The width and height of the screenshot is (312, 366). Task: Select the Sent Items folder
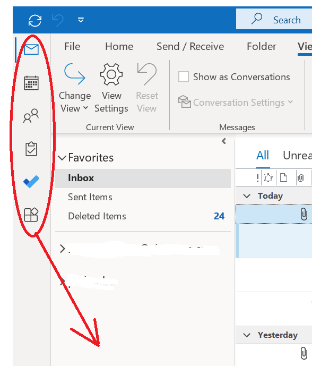[x=143, y=197]
